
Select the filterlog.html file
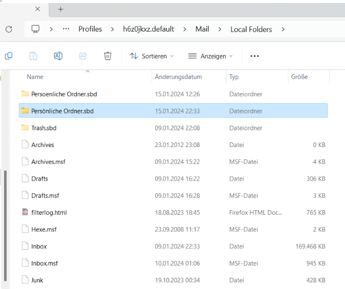click(x=49, y=213)
